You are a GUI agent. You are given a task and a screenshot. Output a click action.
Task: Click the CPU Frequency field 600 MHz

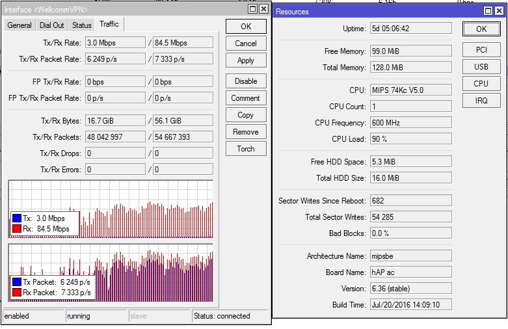[x=411, y=123]
